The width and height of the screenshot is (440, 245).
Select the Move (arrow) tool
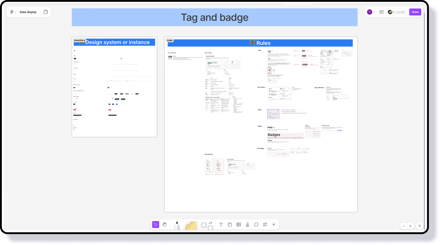156,225
